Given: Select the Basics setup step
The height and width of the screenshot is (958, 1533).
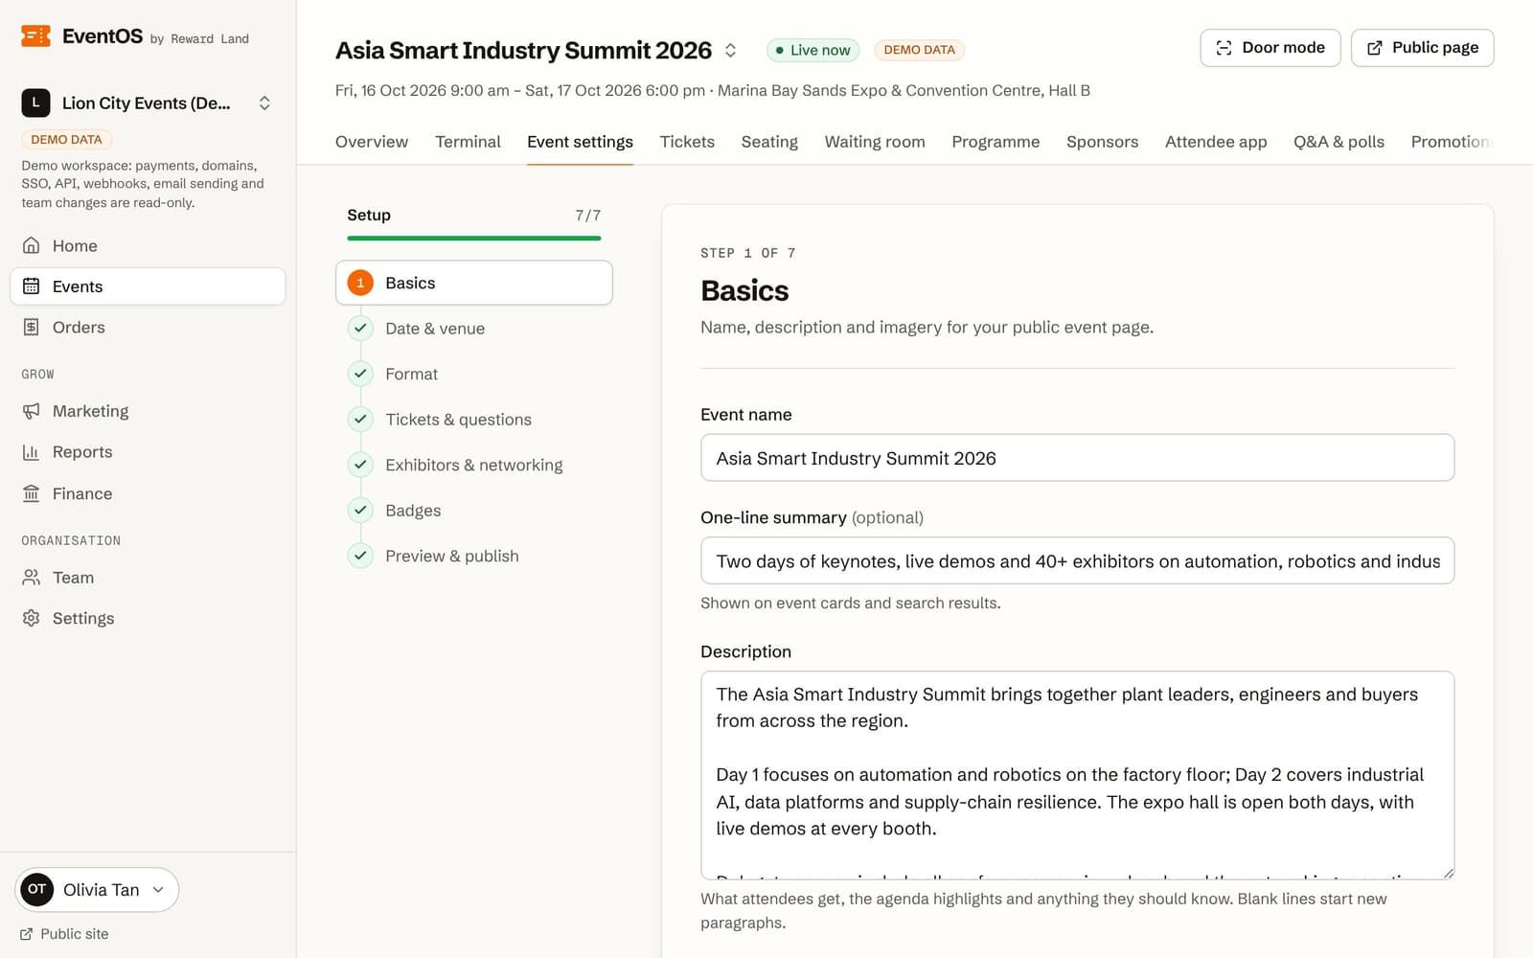Looking at the screenshot, I should click(474, 283).
